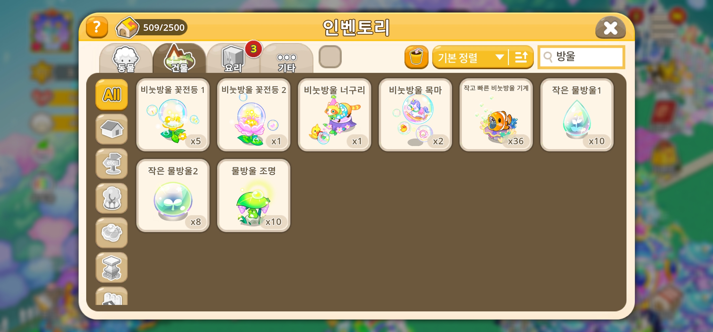Select the etc. signpost category filter

click(x=111, y=164)
